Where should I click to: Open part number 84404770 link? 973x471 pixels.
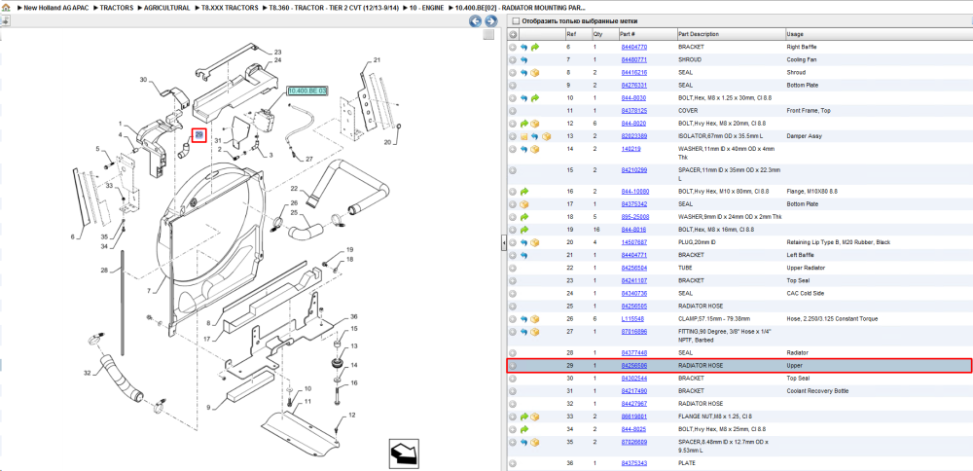click(634, 47)
